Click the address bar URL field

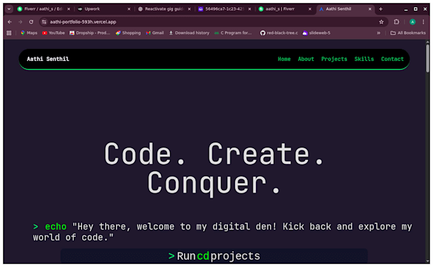[x=213, y=22]
